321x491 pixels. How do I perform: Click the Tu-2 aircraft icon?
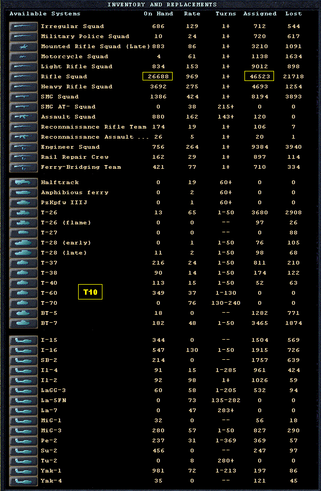coord(23,461)
